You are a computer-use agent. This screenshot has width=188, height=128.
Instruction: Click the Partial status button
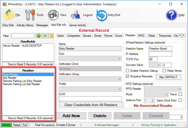pyautogui.click(x=16, y=125)
